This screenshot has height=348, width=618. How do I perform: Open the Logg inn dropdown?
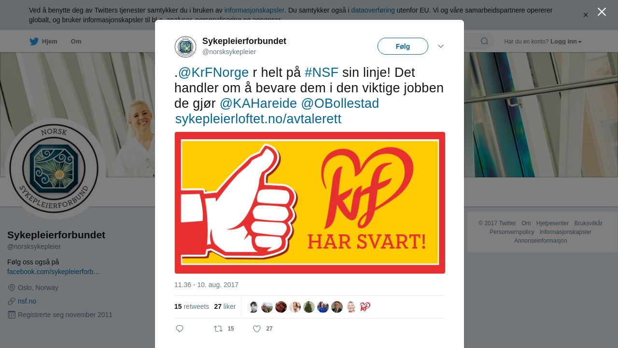[x=566, y=42]
